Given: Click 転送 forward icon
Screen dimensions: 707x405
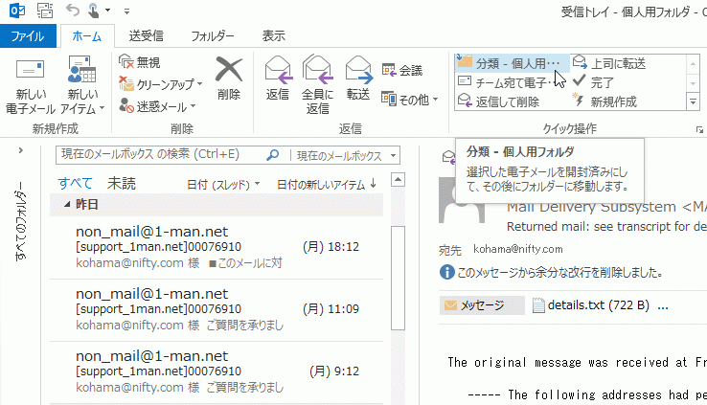Looking at the screenshot, I should [x=358, y=71].
